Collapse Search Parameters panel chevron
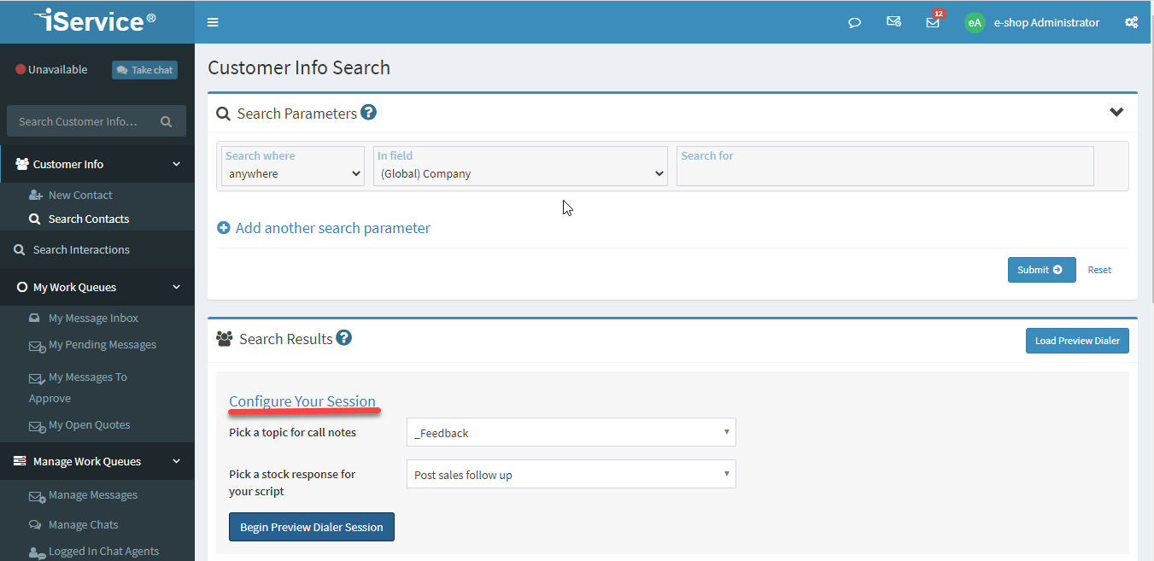 (x=1116, y=112)
